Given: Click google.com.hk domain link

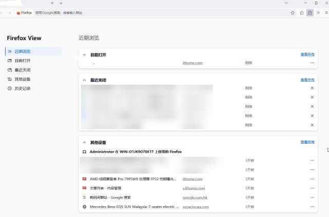Looking at the screenshot, I should pyautogui.click(x=195, y=197).
